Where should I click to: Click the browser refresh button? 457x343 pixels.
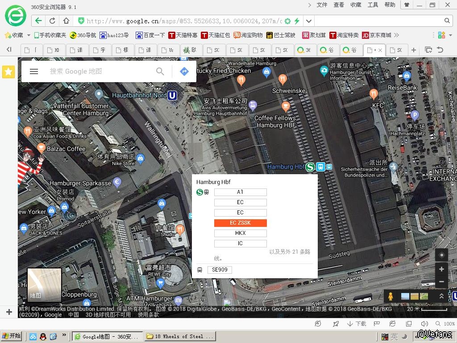pos(52,21)
